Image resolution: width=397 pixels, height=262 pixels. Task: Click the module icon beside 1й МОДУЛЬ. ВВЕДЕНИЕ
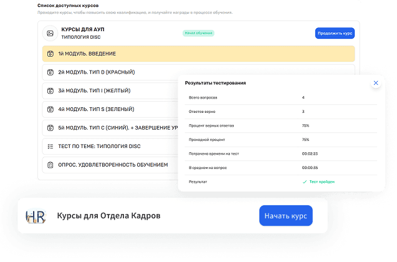(x=50, y=54)
